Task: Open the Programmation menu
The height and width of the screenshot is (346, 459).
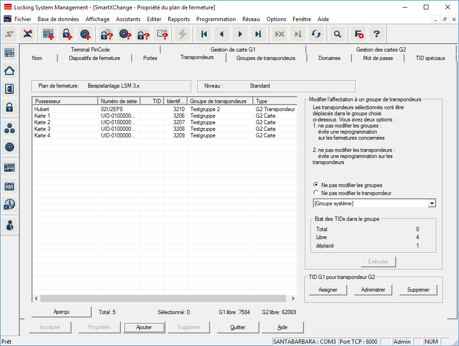Action: pyautogui.click(x=216, y=19)
